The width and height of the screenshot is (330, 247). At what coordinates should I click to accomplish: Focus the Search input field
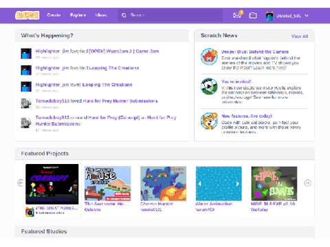pyautogui.click(x=170, y=15)
